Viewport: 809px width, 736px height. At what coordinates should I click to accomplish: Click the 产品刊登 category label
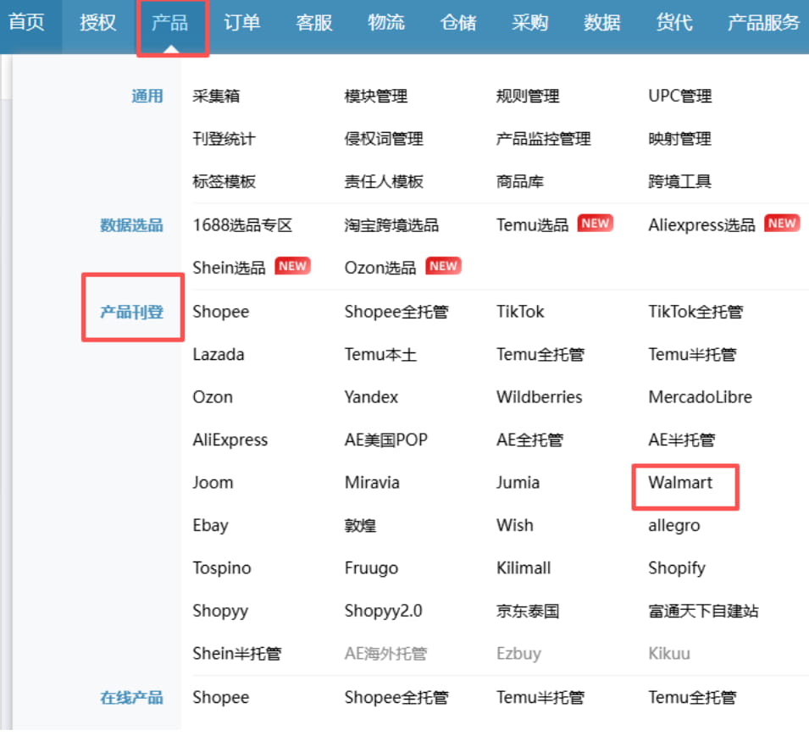(x=131, y=312)
